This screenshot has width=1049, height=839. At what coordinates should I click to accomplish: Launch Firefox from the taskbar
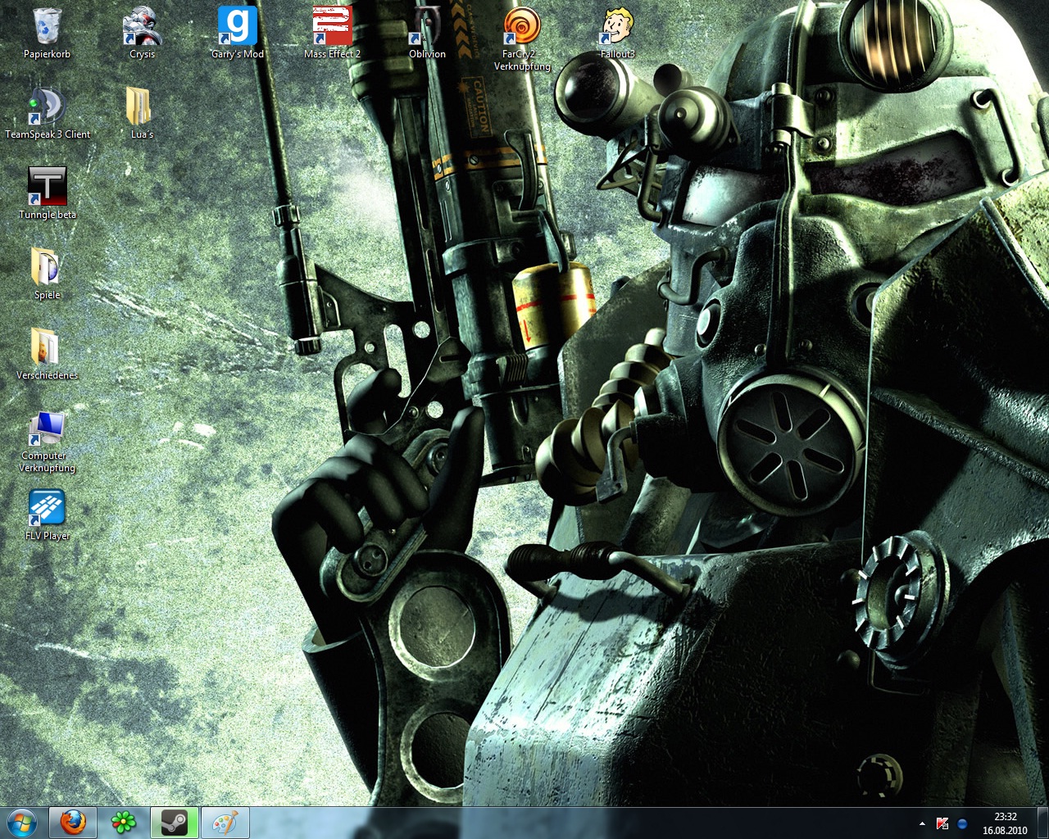click(73, 823)
